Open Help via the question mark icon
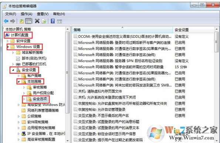The height and width of the screenshot is (143, 220). [53, 21]
